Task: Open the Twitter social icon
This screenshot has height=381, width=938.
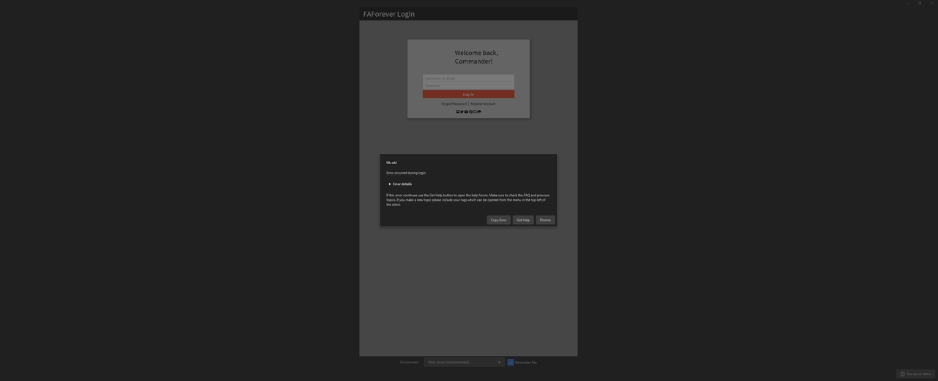Action: coord(462,111)
